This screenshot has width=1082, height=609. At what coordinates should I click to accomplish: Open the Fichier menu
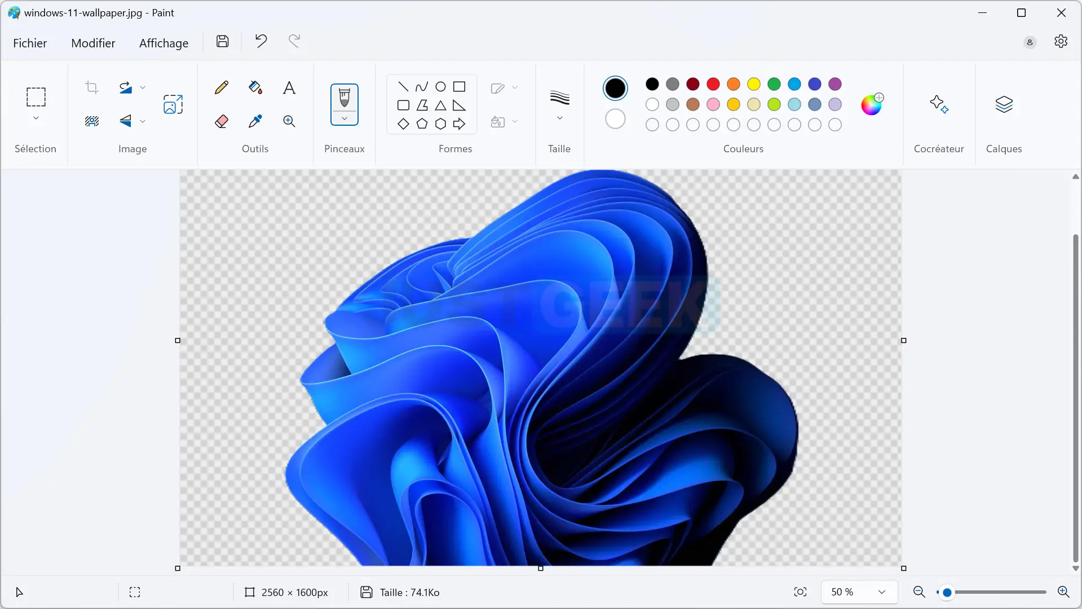(x=30, y=43)
